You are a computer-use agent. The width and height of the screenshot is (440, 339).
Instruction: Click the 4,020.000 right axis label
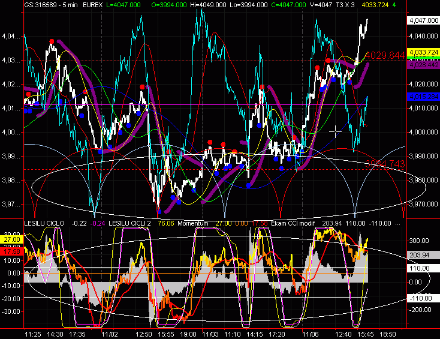click(x=424, y=84)
